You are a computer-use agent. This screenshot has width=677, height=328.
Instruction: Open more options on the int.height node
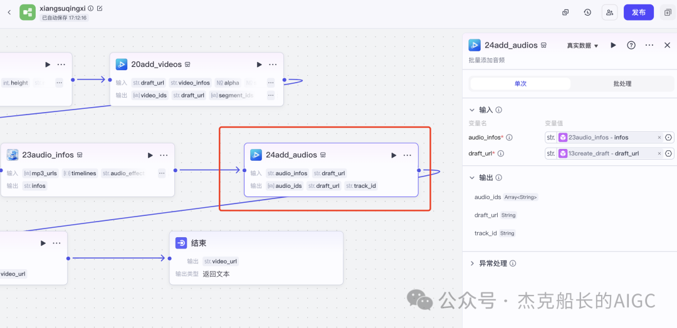tap(61, 64)
